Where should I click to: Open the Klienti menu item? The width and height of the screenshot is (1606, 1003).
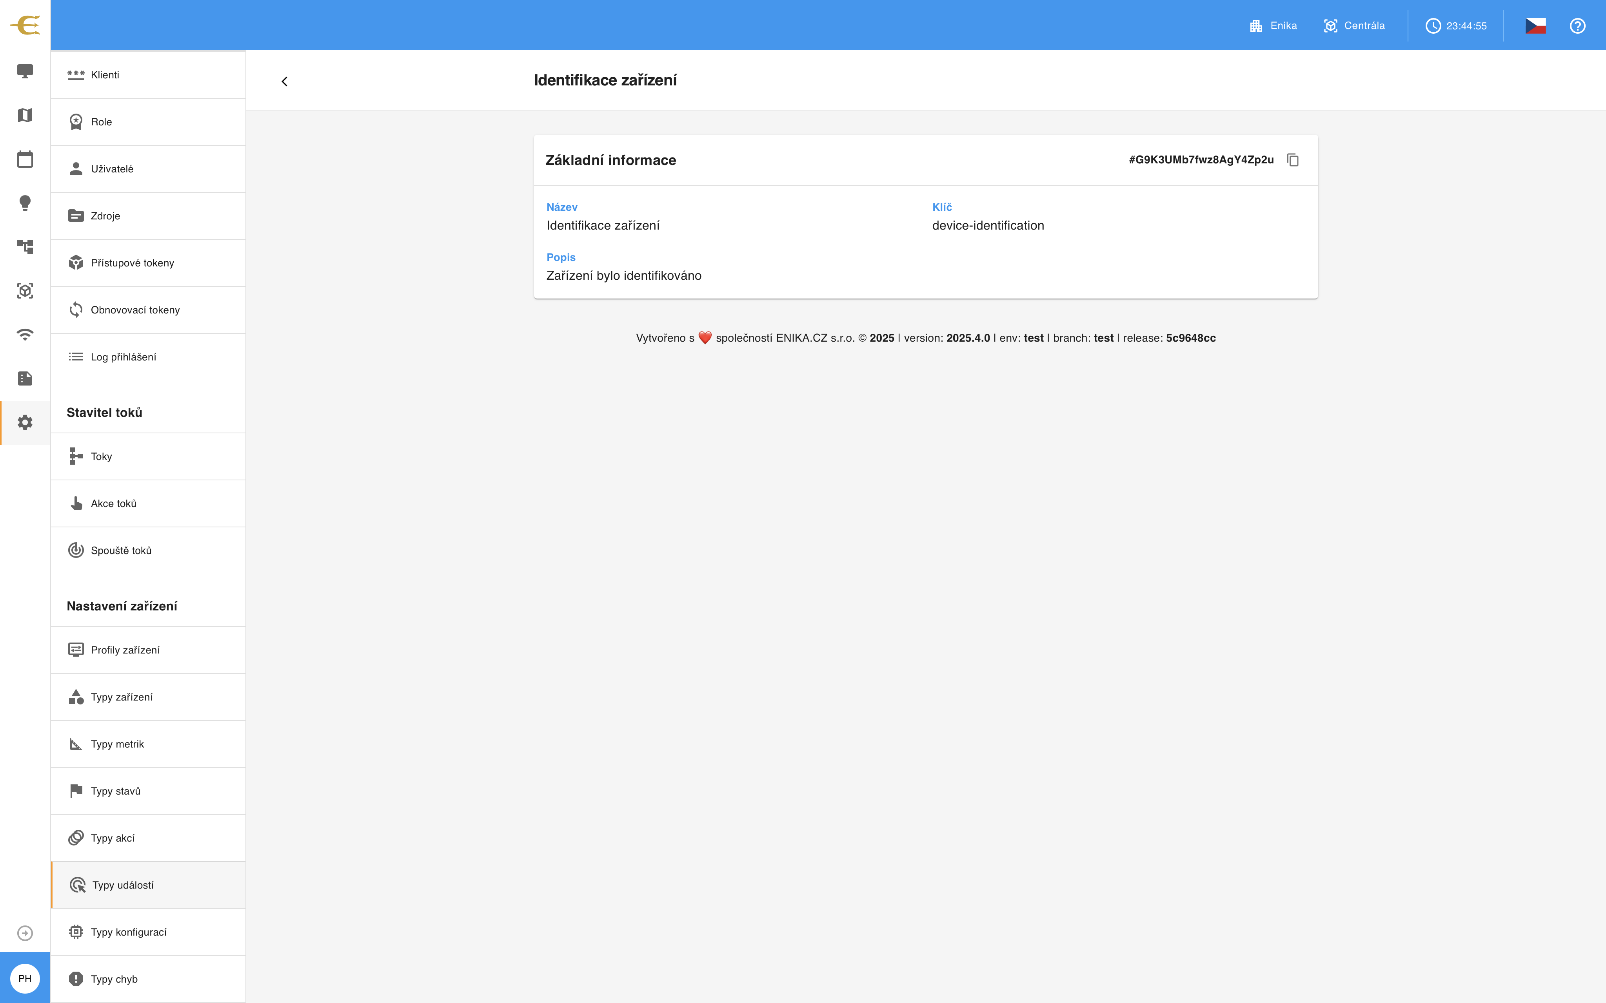point(148,75)
